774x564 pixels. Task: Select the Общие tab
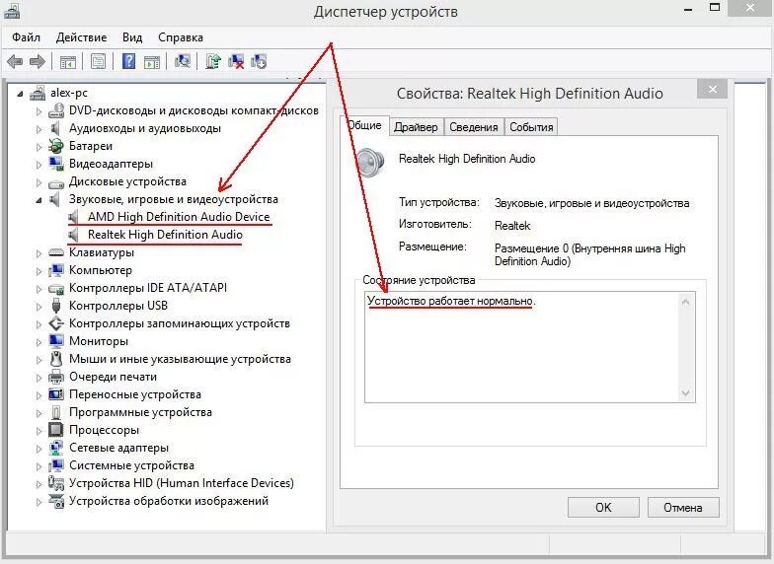click(364, 125)
